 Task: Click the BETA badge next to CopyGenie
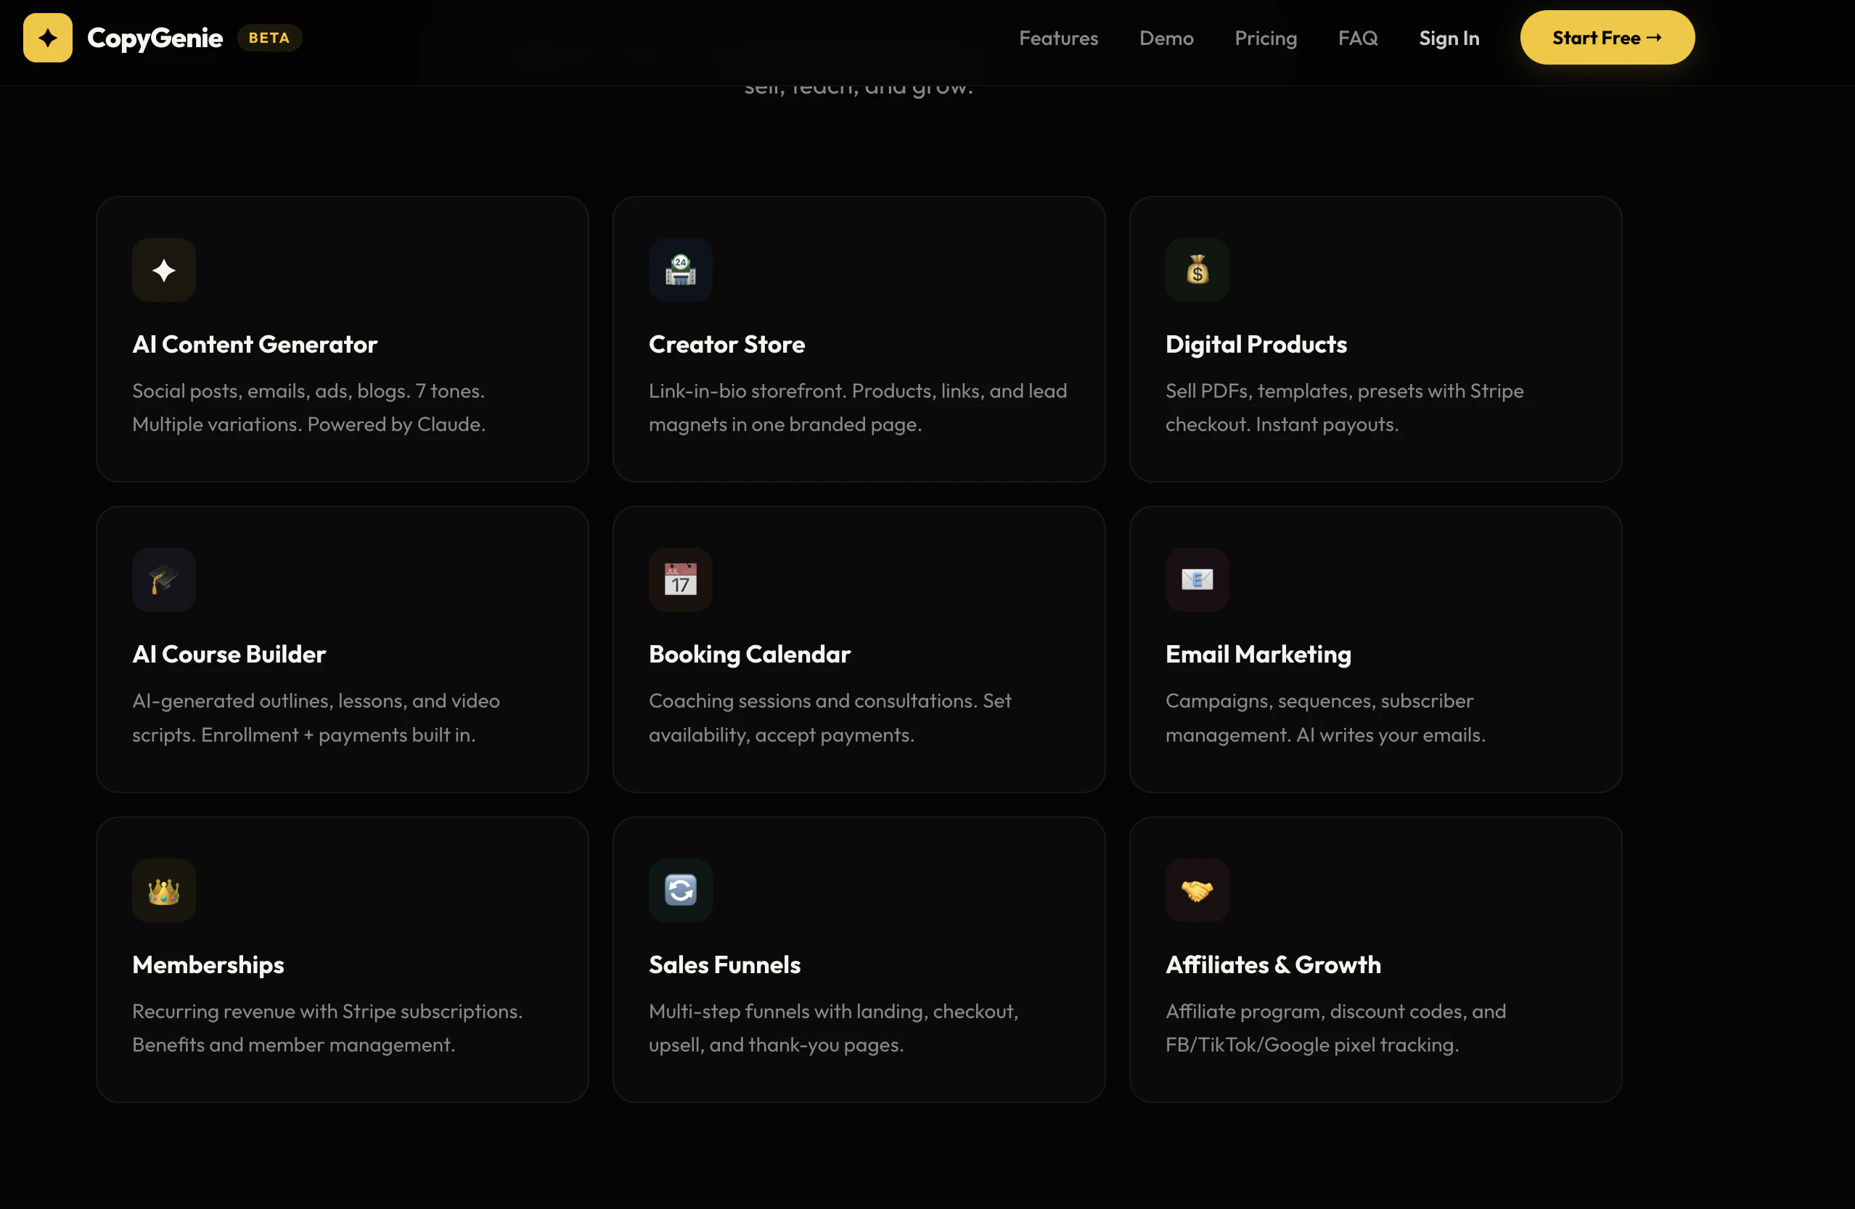tap(270, 38)
